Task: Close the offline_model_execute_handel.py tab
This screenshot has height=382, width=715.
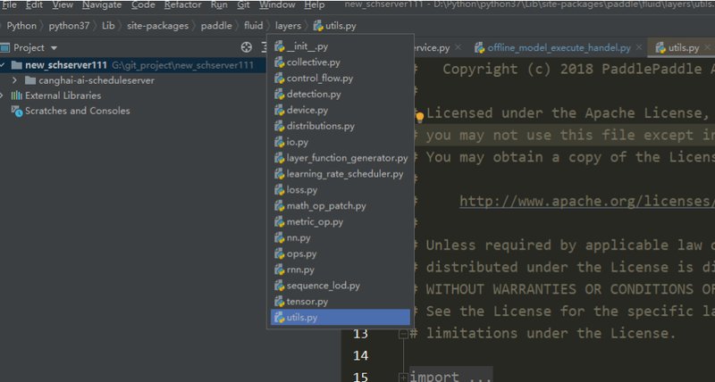Action: (x=639, y=47)
